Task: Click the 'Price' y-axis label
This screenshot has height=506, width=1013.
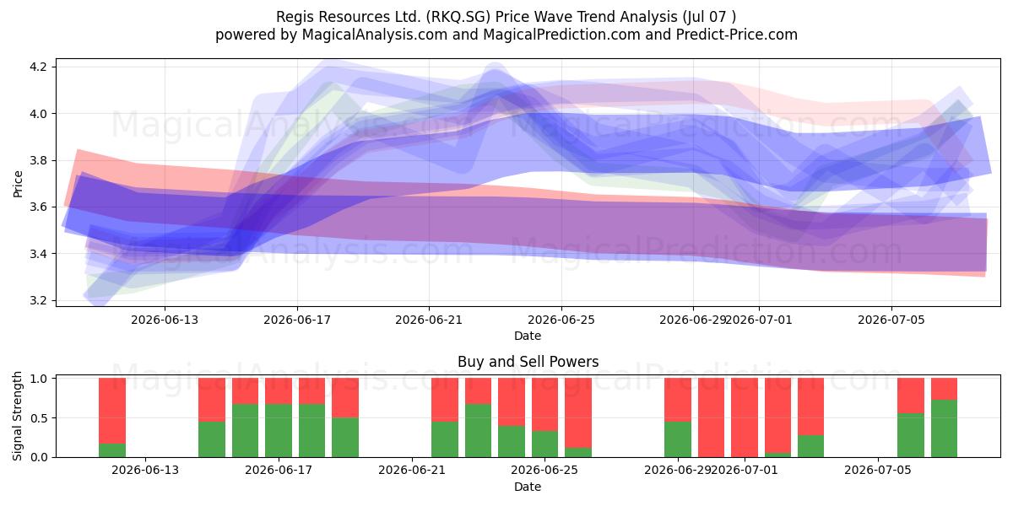Action: pyautogui.click(x=19, y=183)
